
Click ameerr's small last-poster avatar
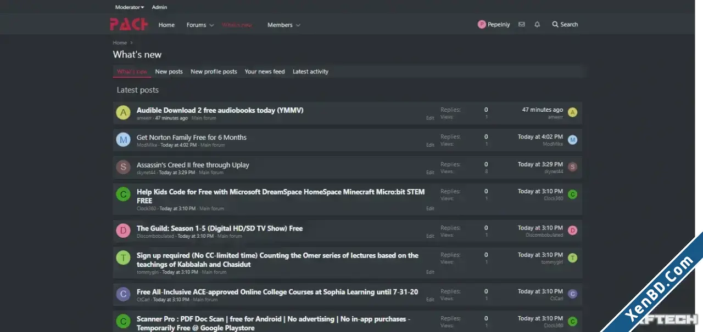573,112
